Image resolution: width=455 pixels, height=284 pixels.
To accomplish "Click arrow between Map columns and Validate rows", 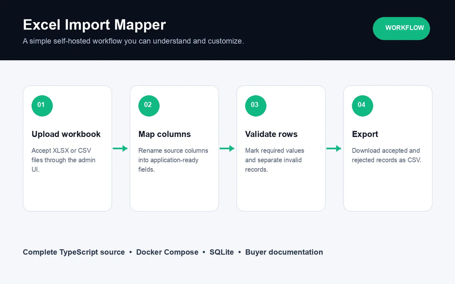I will tap(227, 149).
